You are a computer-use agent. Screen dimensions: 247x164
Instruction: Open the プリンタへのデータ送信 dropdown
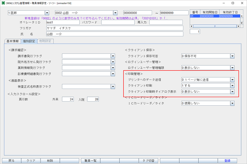(x=232, y=80)
